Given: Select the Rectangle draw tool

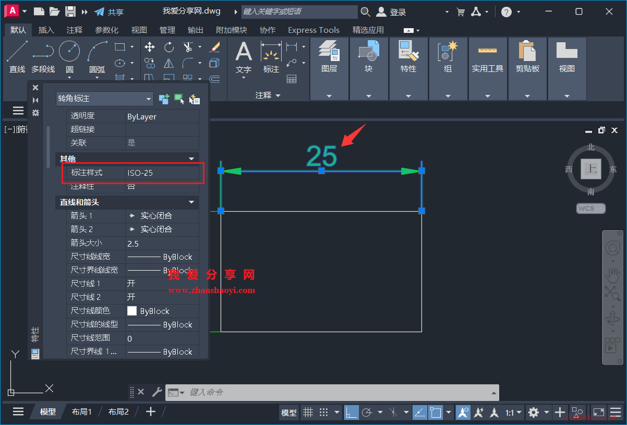Looking at the screenshot, I should (x=120, y=47).
